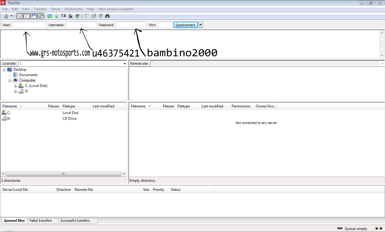Click the queue Status column header

coord(192,190)
